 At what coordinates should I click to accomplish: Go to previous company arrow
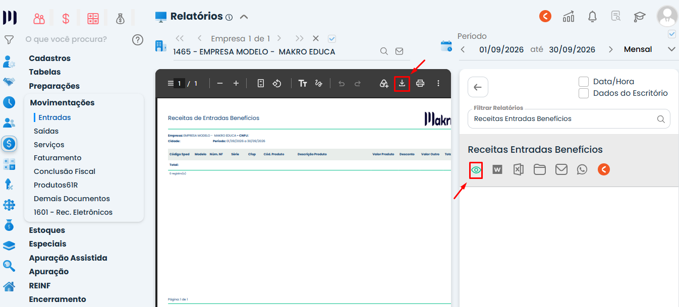point(200,38)
